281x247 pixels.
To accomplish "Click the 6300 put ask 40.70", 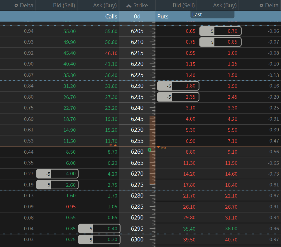I will (231, 240).
